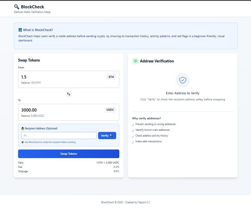Screen dimensions: 251x209
Task: Click the magnifying glass logo icon
Action: tap(16, 7)
